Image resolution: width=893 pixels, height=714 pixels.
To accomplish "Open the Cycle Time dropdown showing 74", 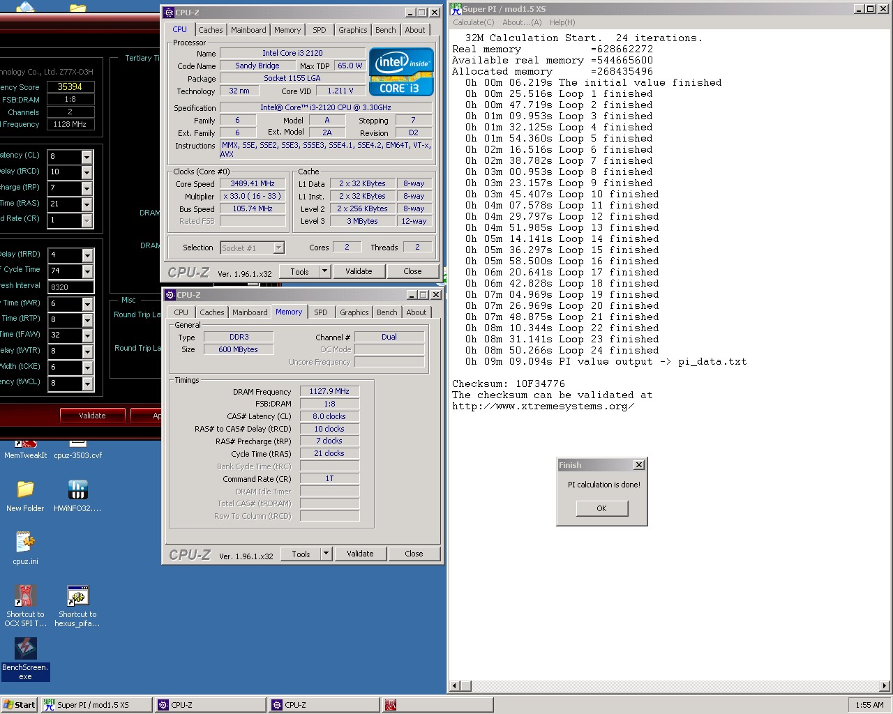I will [87, 271].
